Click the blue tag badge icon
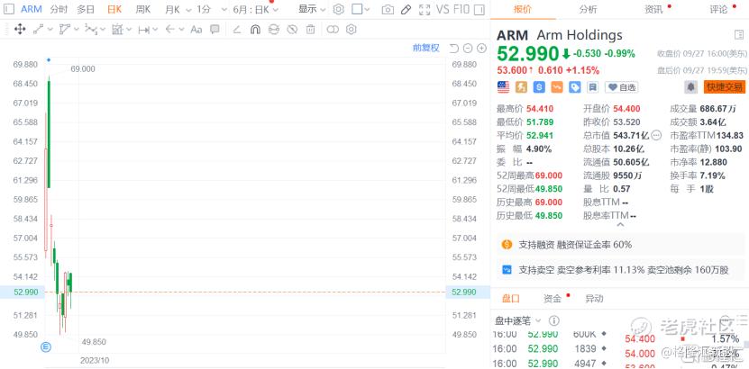Viewport: 749px width, 369px height. point(575,87)
